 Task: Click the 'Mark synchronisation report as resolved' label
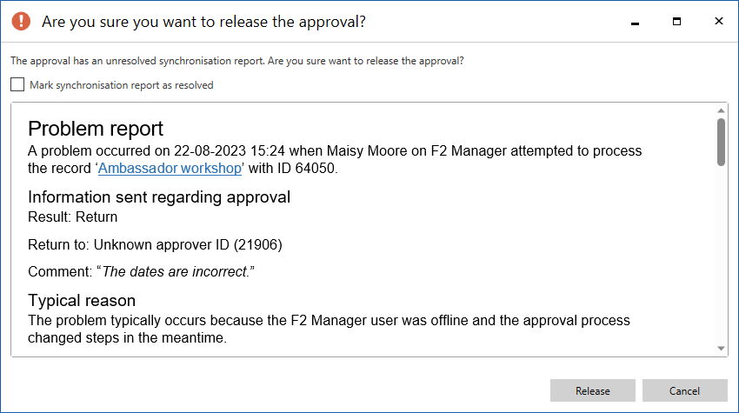click(x=121, y=85)
